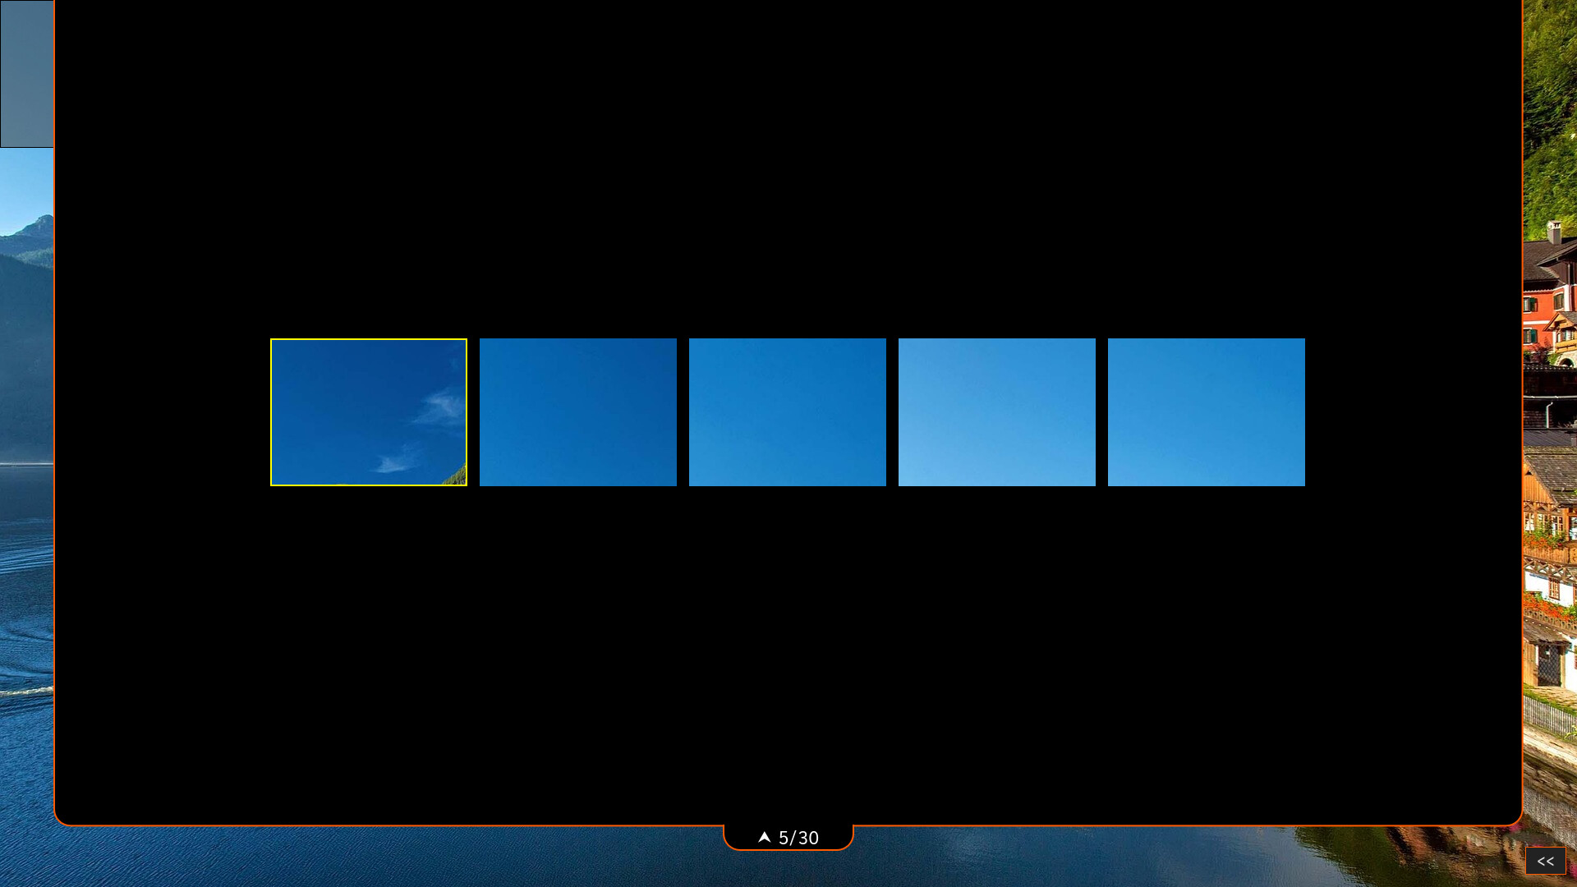Click the 5/30 image counter
The height and width of the screenshot is (887, 1577).
pyautogui.click(x=798, y=838)
